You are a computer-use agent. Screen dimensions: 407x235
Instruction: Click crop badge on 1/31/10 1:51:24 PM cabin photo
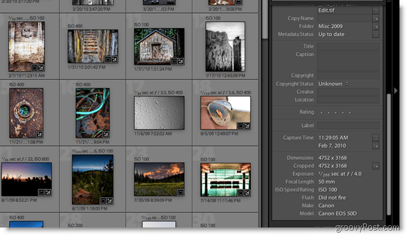pyautogui.click(x=174, y=62)
